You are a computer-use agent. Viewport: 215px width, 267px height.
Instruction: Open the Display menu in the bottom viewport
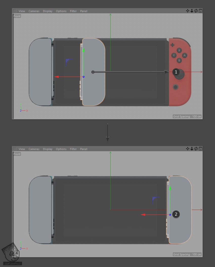(48, 149)
